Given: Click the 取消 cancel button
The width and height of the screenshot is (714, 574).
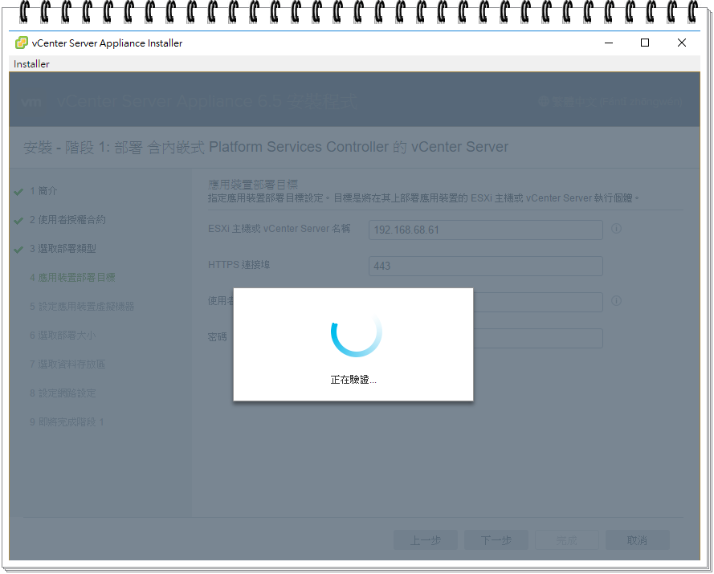Looking at the screenshot, I should click(x=637, y=540).
